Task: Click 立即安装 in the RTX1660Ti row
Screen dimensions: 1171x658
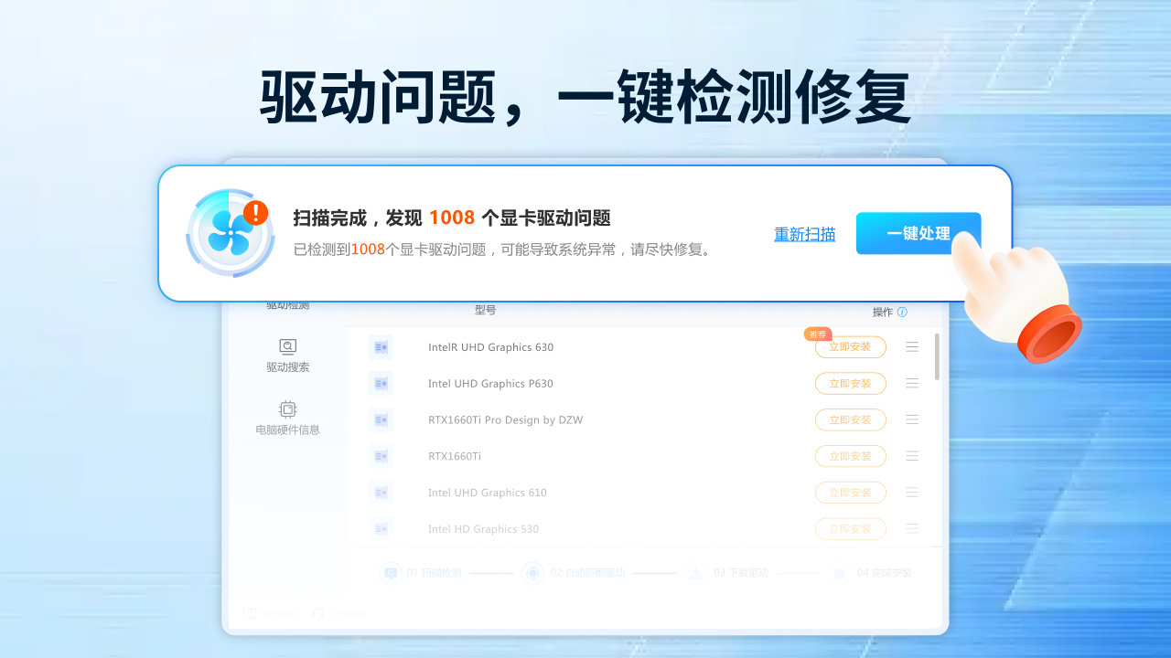Action: tap(851, 456)
